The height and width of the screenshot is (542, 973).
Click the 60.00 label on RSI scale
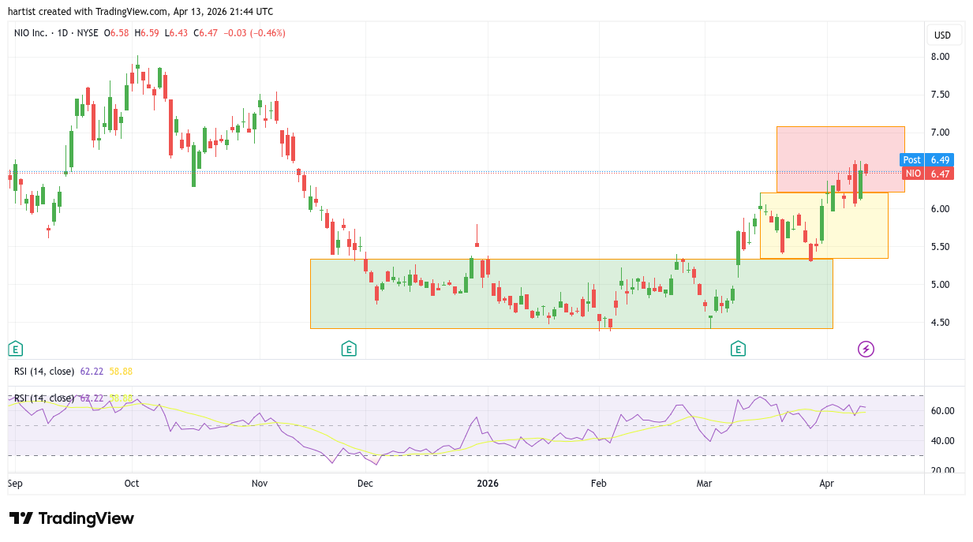(x=942, y=411)
